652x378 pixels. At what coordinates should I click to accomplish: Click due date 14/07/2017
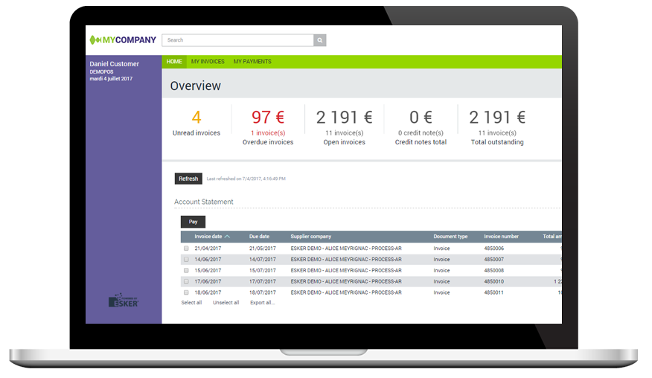[x=263, y=260]
